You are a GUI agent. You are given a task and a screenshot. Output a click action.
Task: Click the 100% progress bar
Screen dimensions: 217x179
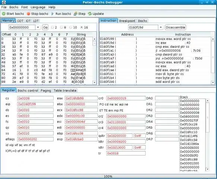pos(108,176)
